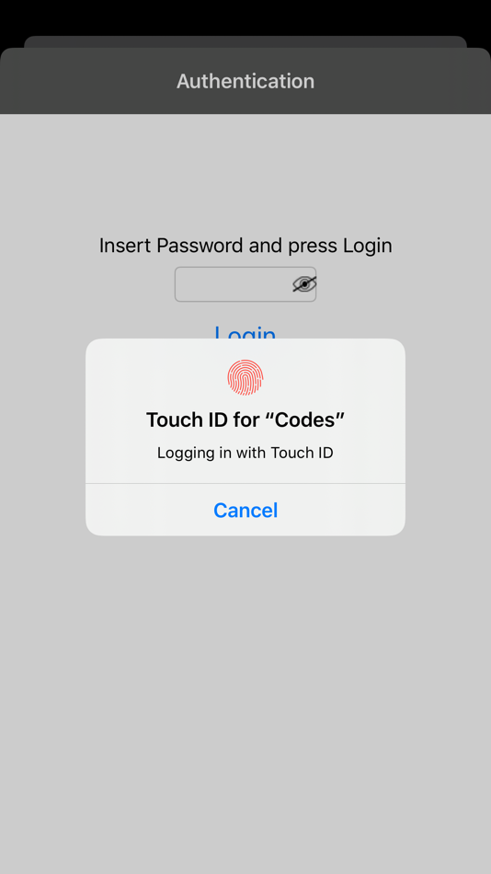Viewport: 491px width, 874px height.
Task: Click the dark Authentication navigation bar's right side
Action: point(406,81)
